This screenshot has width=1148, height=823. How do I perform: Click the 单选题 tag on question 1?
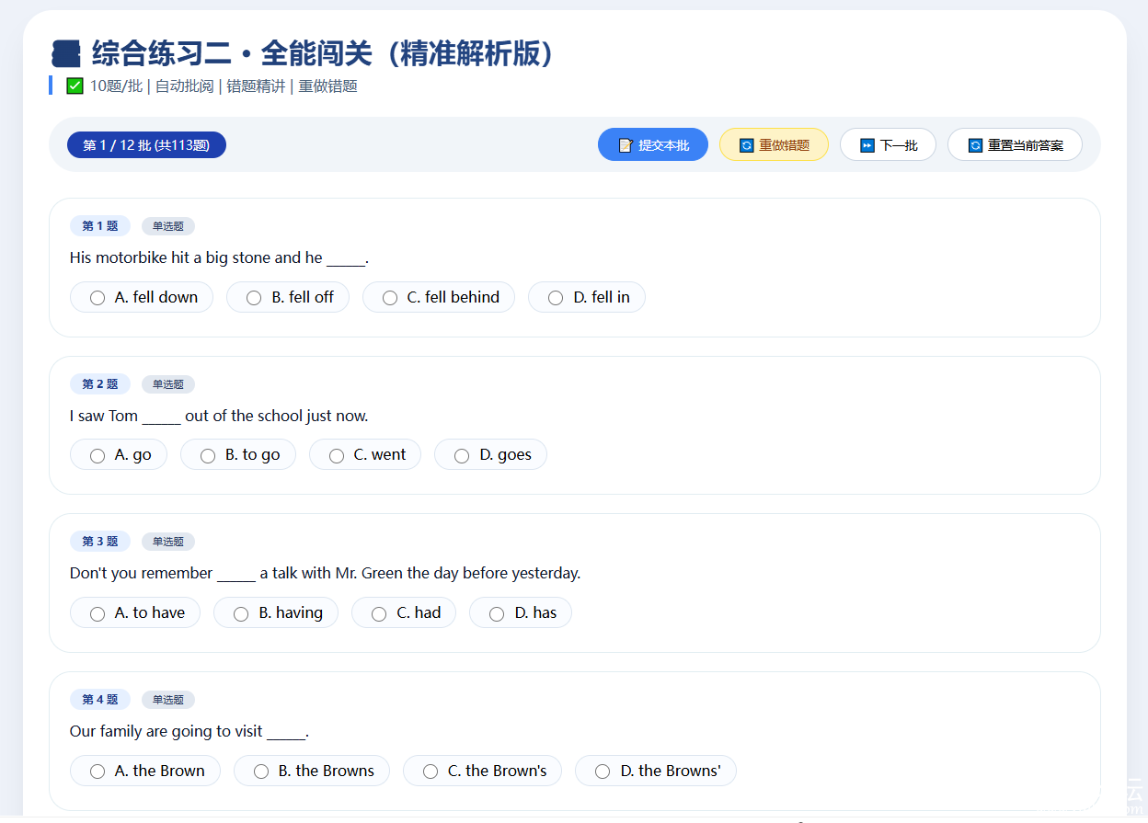pyautogui.click(x=168, y=226)
